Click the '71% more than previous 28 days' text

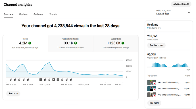click(70, 48)
